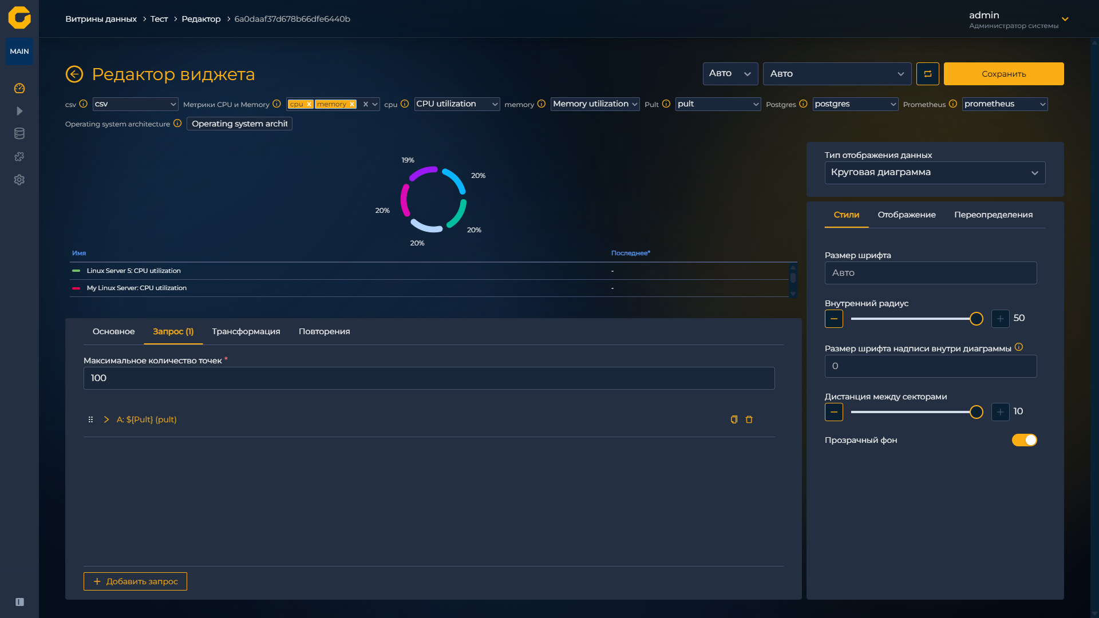The width and height of the screenshot is (1099, 618).
Task: Open the pult variable dropdown
Action: point(718,104)
